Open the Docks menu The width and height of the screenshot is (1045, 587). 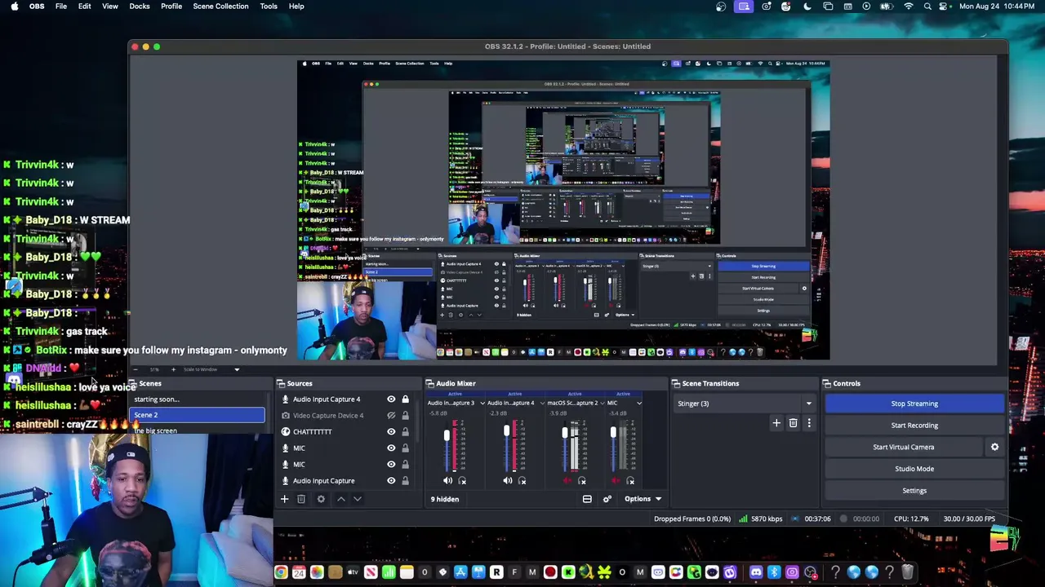[140, 7]
